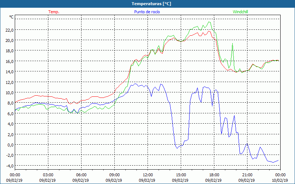
Task: Click the 4,0 y-axis value
Action: click(x=11, y=124)
